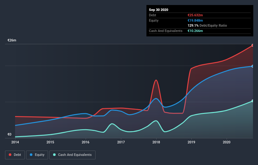Toggle the Debt series legend button
The image size is (258, 165).
click(x=15, y=155)
